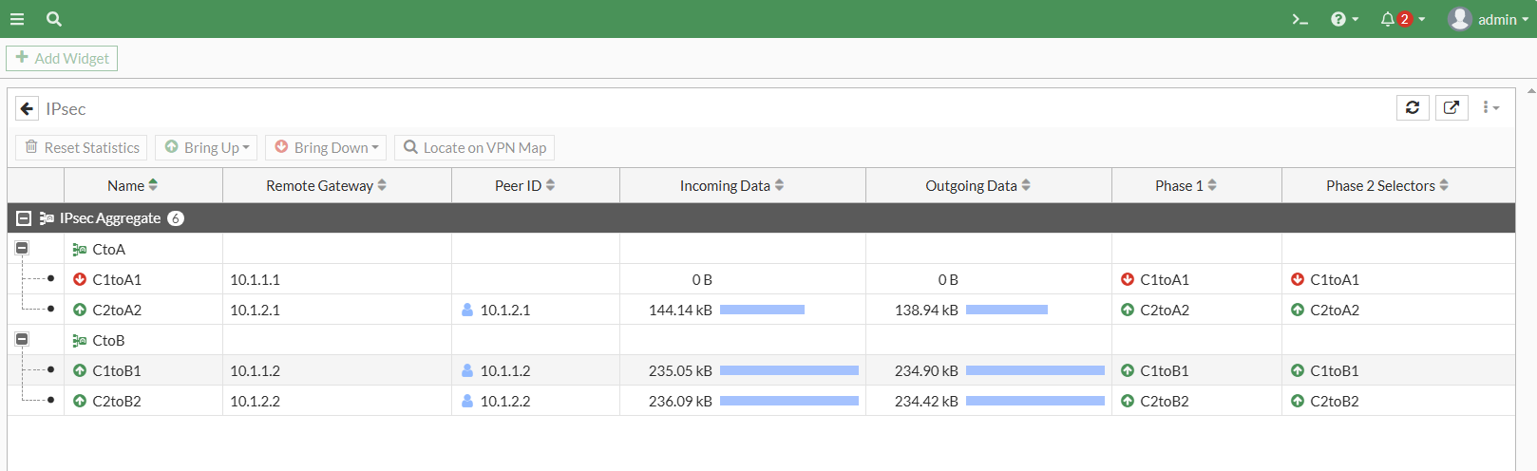Click the 234.90 kB outgoing data value
Image resolution: width=1537 pixels, height=471 pixels.
[x=926, y=370]
